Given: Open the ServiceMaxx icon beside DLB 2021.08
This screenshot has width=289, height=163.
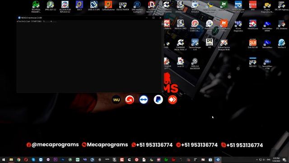Looking at the screenshot, I should [267, 43].
